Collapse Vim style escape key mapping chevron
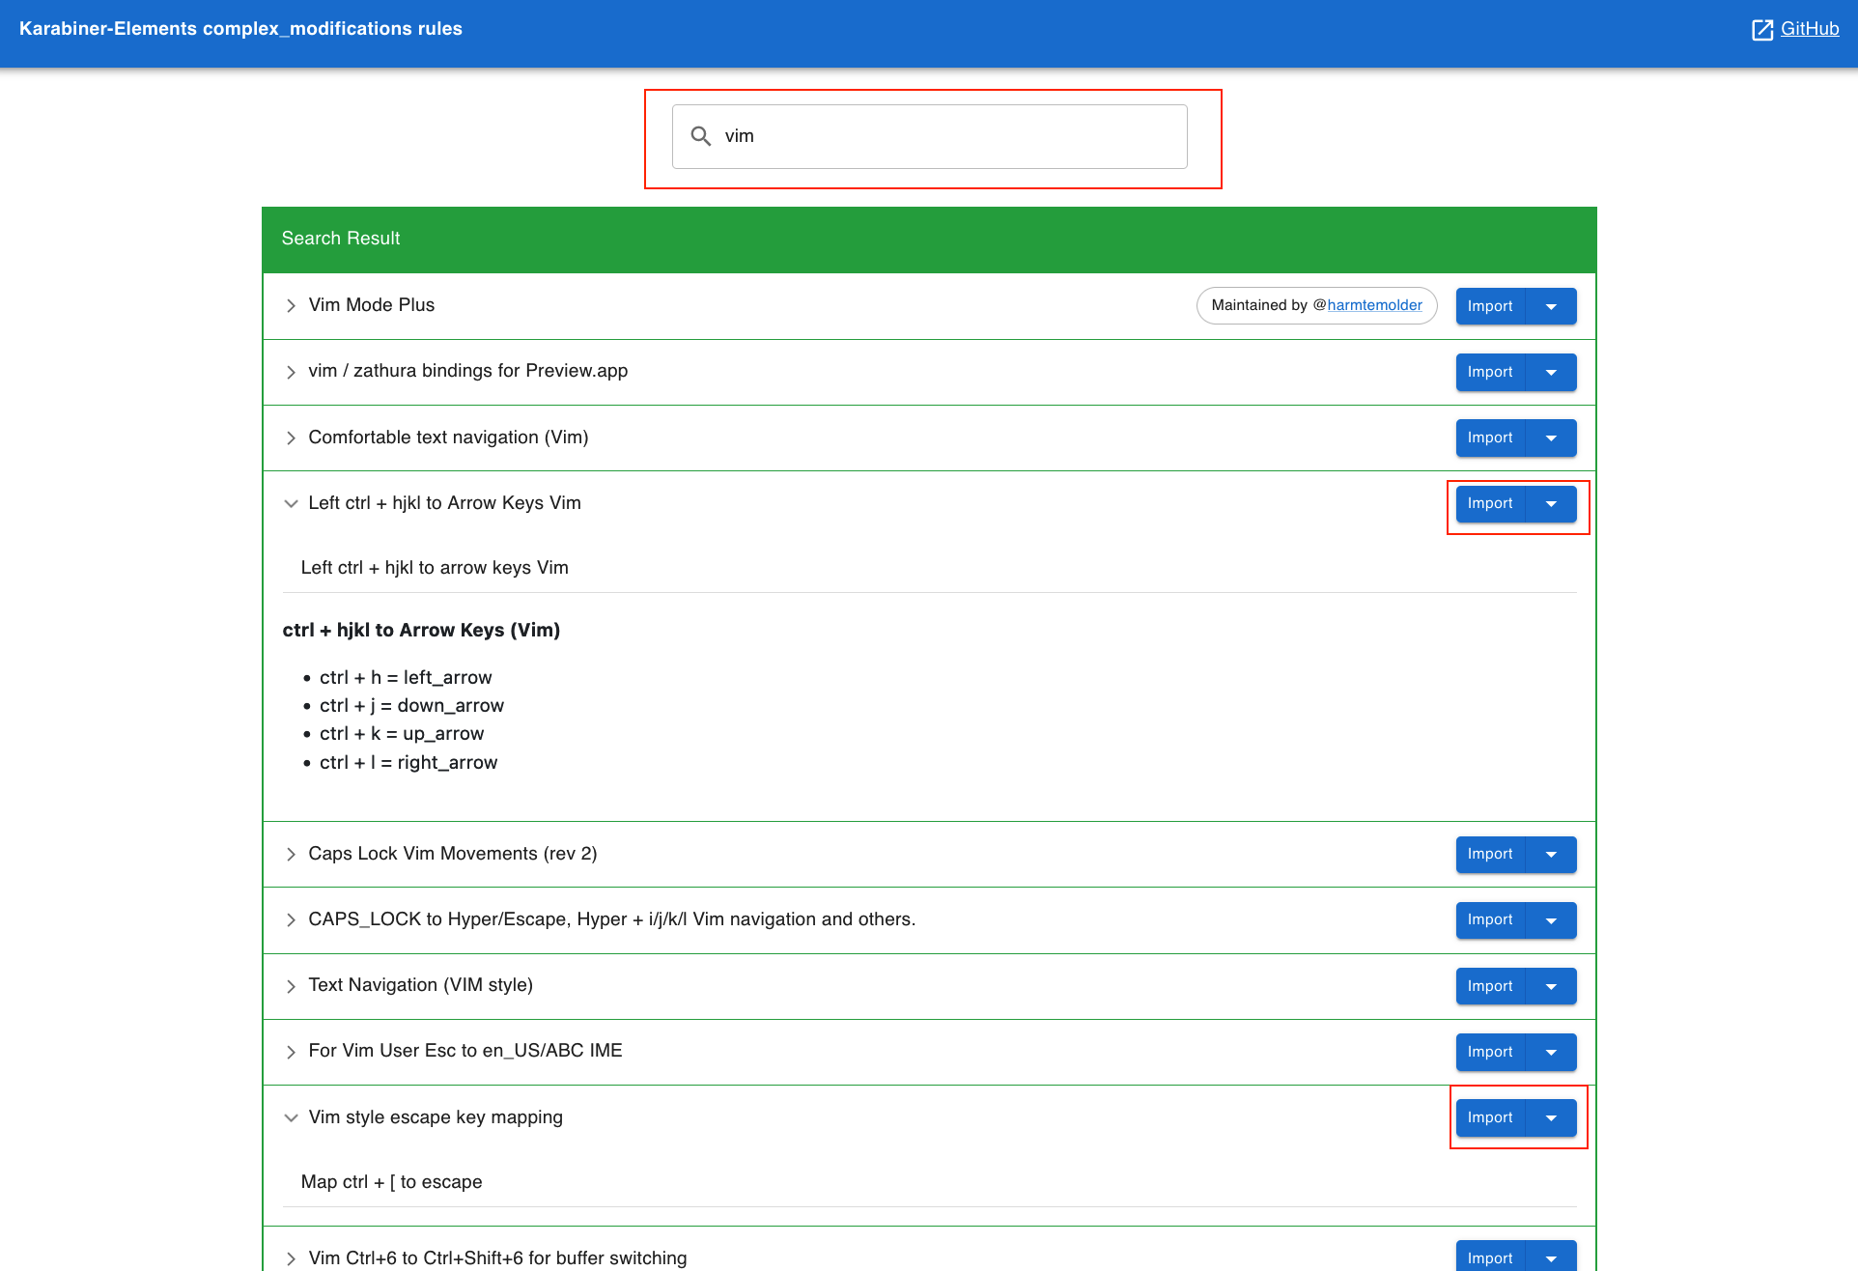 (291, 1117)
